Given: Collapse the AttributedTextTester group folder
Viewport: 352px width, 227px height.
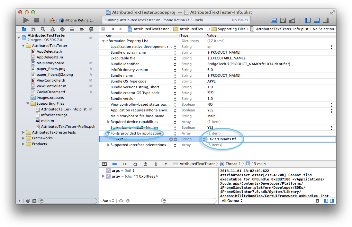Looking at the screenshot, I should pyautogui.click(x=23, y=46).
